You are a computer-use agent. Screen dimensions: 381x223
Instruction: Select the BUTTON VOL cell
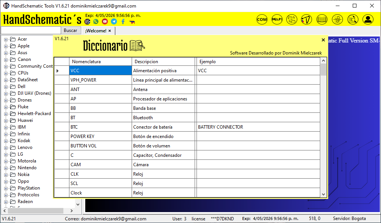click(100, 146)
